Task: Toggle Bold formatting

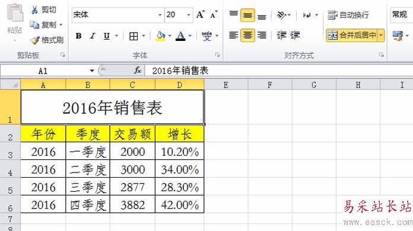Action: 78,36
